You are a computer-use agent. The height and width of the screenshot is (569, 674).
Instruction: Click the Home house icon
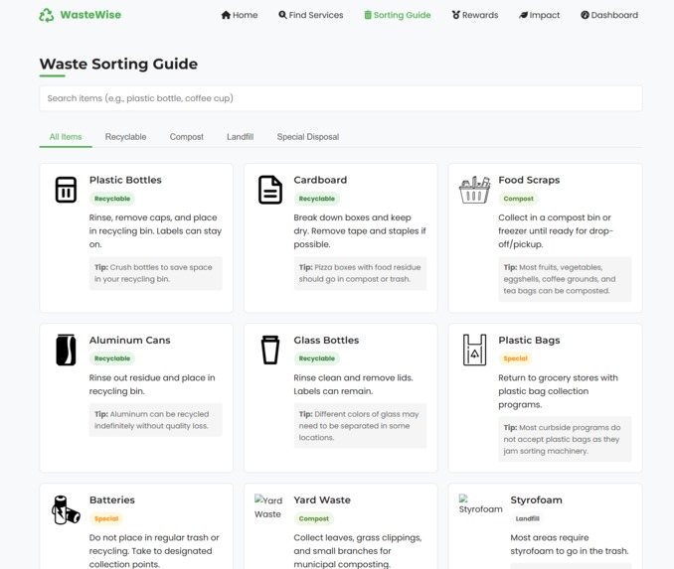(226, 15)
